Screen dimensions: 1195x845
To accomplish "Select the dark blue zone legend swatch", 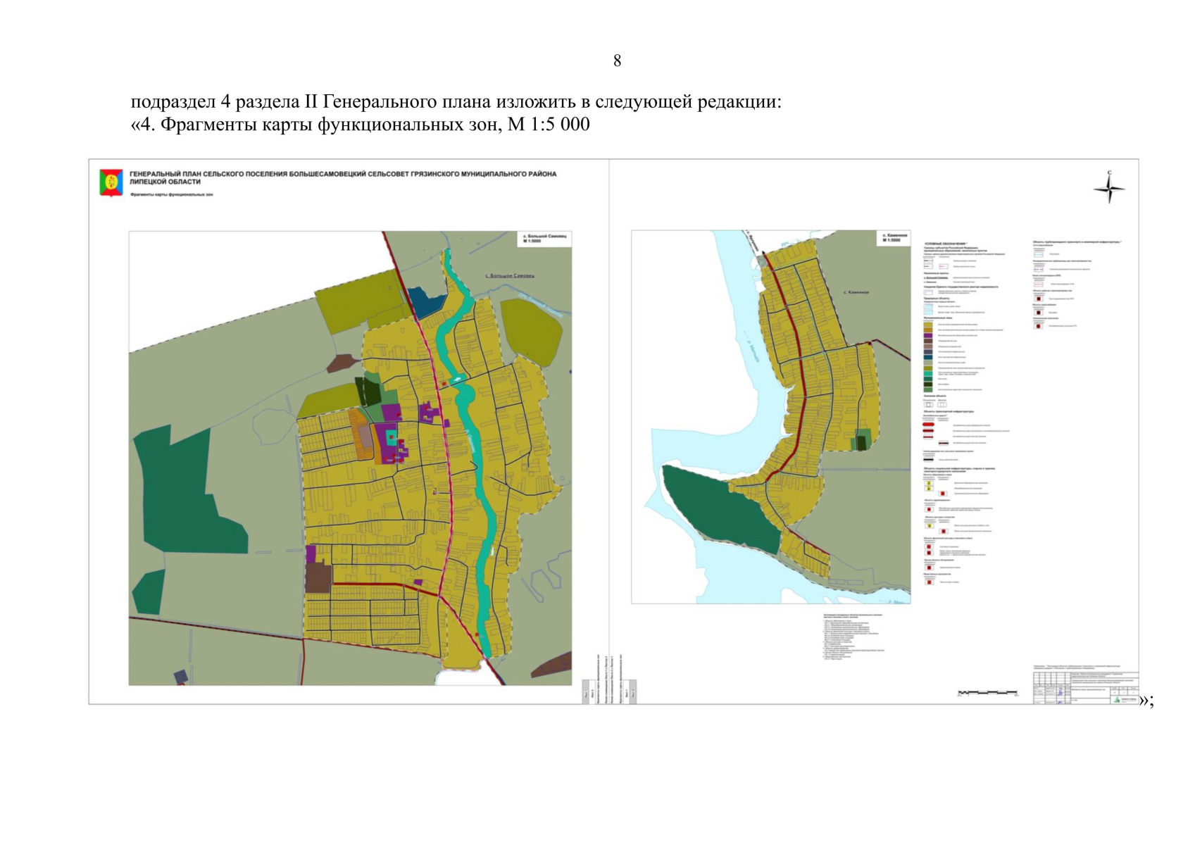I will click(x=928, y=358).
